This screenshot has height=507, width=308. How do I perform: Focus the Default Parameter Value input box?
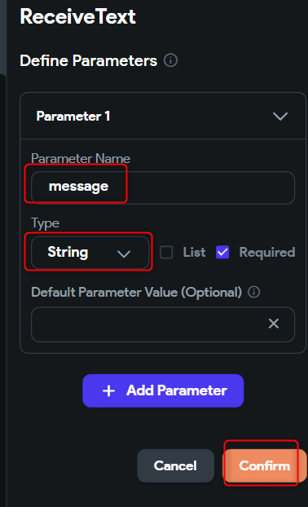163,324
